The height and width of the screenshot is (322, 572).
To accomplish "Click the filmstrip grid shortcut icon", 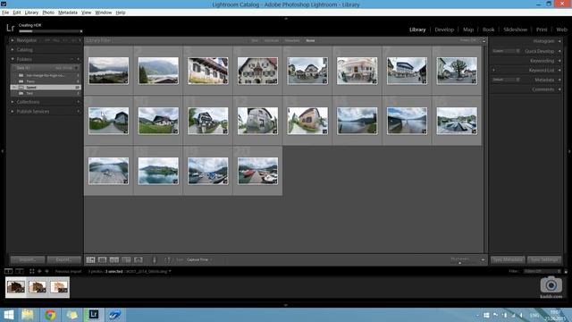I will (x=32, y=271).
